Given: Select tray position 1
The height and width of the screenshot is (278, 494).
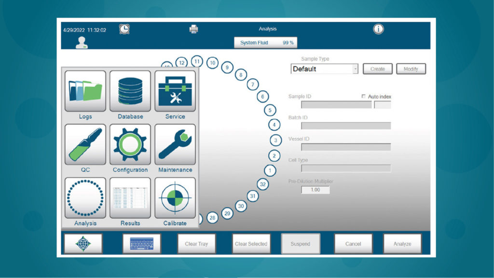Looking at the screenshot, I should click(x=270, y=170).
